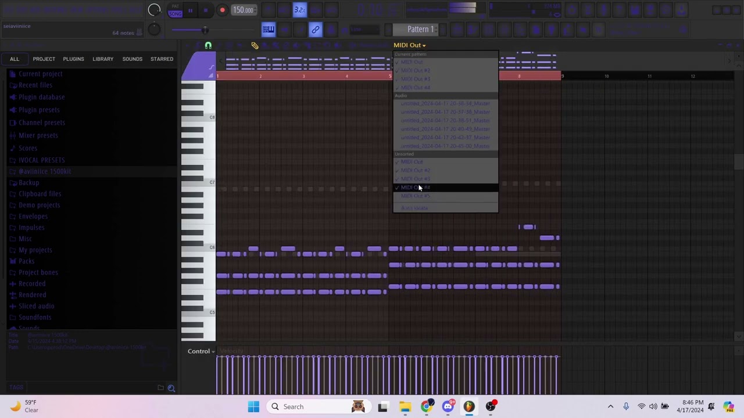The height and width of the screenshot is (418, 744).
Task: Click Auto locate at menu bottom
Action: pyautogui.click(x=445, y=208)
